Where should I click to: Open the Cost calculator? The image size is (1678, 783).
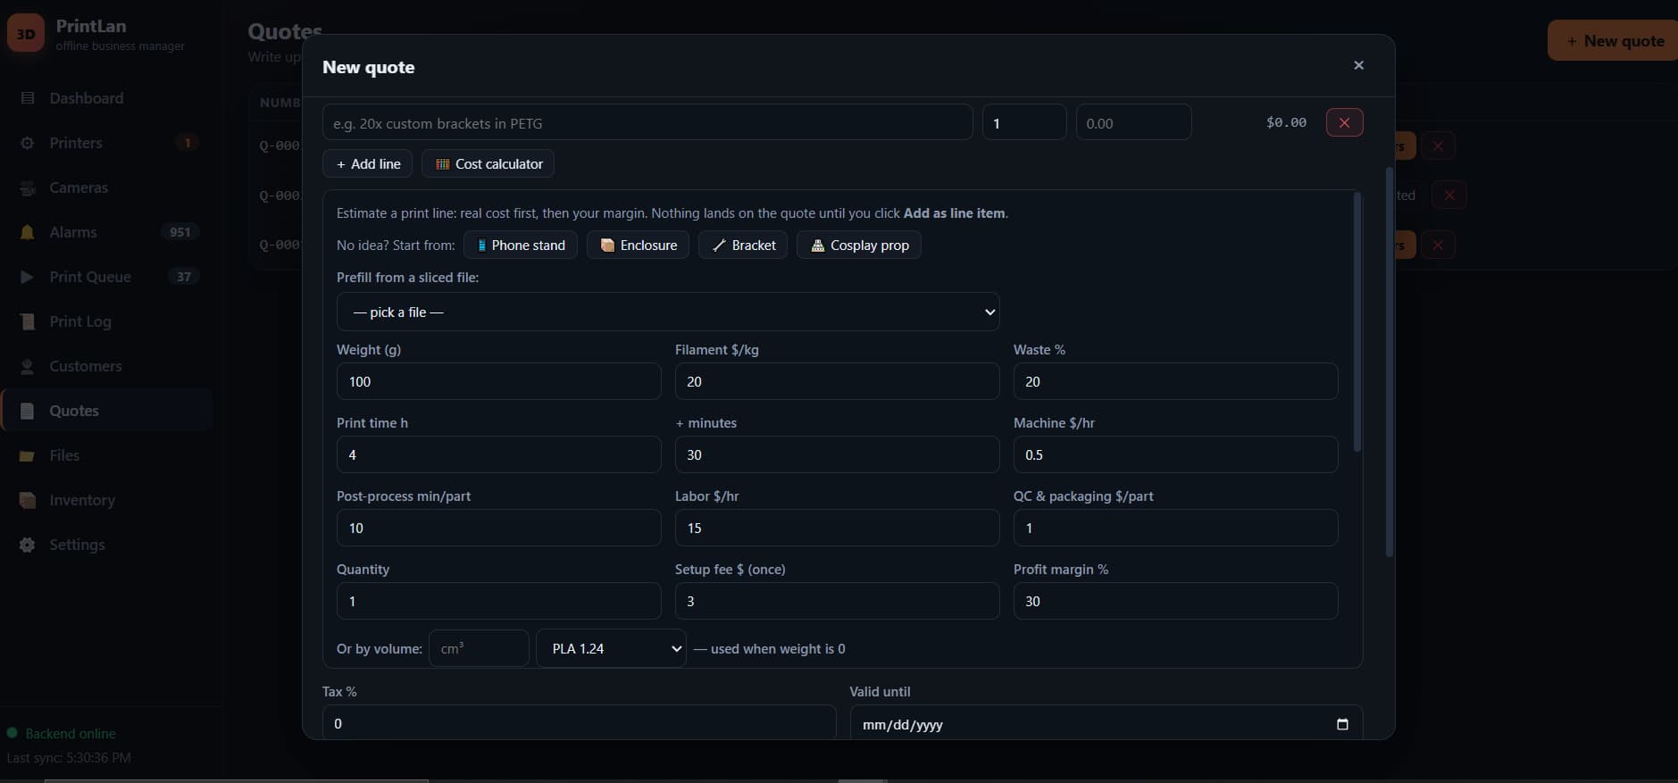pyautogui.click(x=488, y=163)
